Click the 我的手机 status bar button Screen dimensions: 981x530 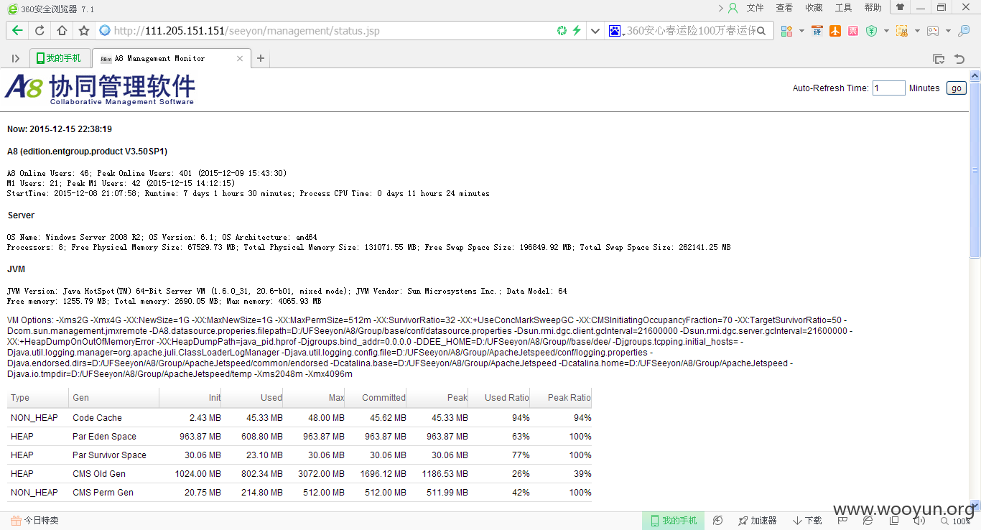pyautogui.click(x=674, y=521)
